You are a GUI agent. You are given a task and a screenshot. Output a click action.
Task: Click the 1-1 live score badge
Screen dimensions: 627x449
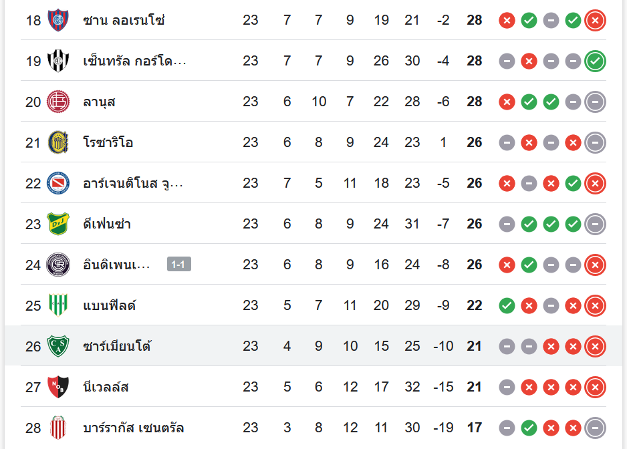179,265
